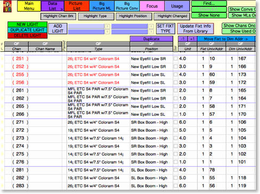Click the application logo icon
260x194 pixels.
pos(7,6)
